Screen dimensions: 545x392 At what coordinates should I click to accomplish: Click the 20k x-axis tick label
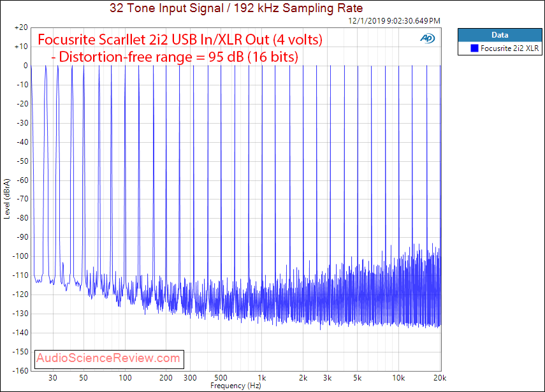[x=440, y=378]
